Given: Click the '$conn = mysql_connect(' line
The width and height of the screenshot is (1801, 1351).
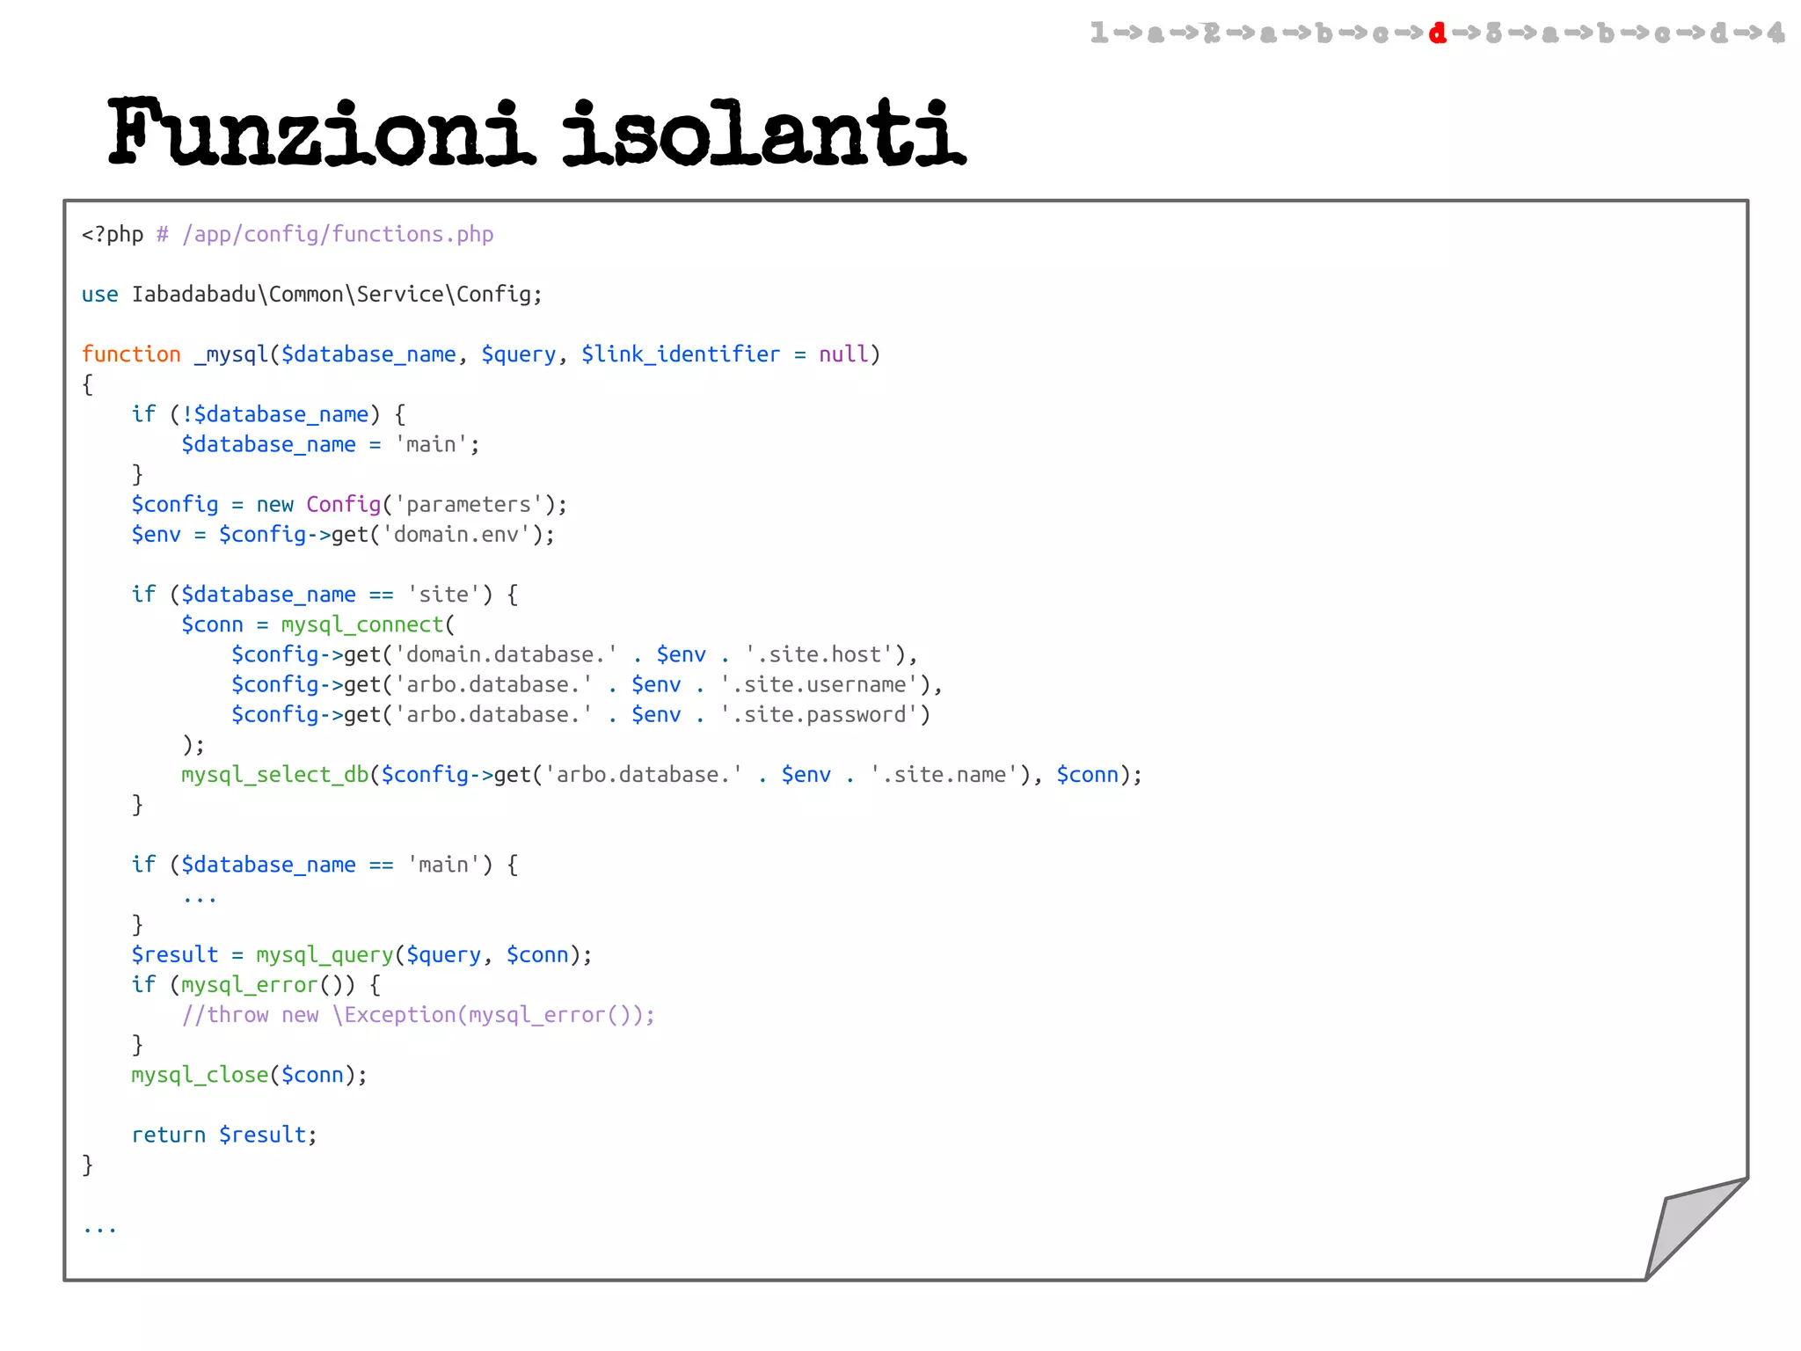Looking at the screenshot, I should [x=318, y=624].
